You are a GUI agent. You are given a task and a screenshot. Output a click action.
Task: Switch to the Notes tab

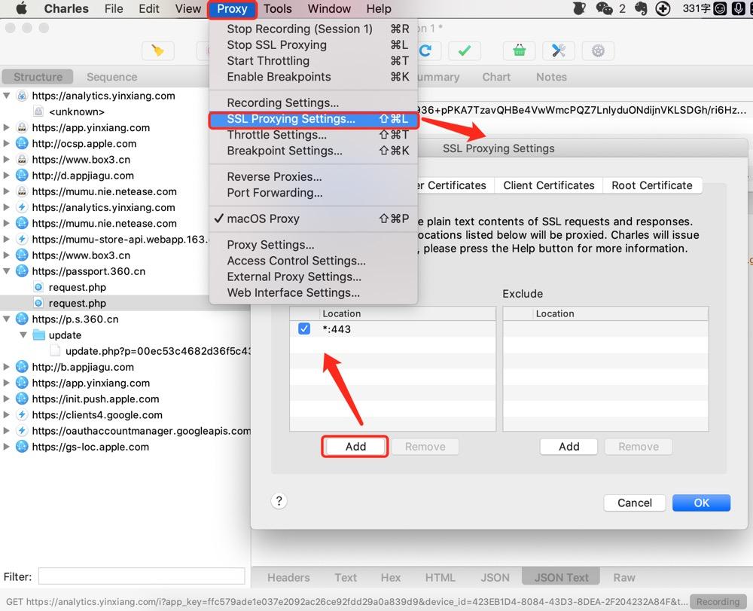pyautogui.click(x=551, y=77)
